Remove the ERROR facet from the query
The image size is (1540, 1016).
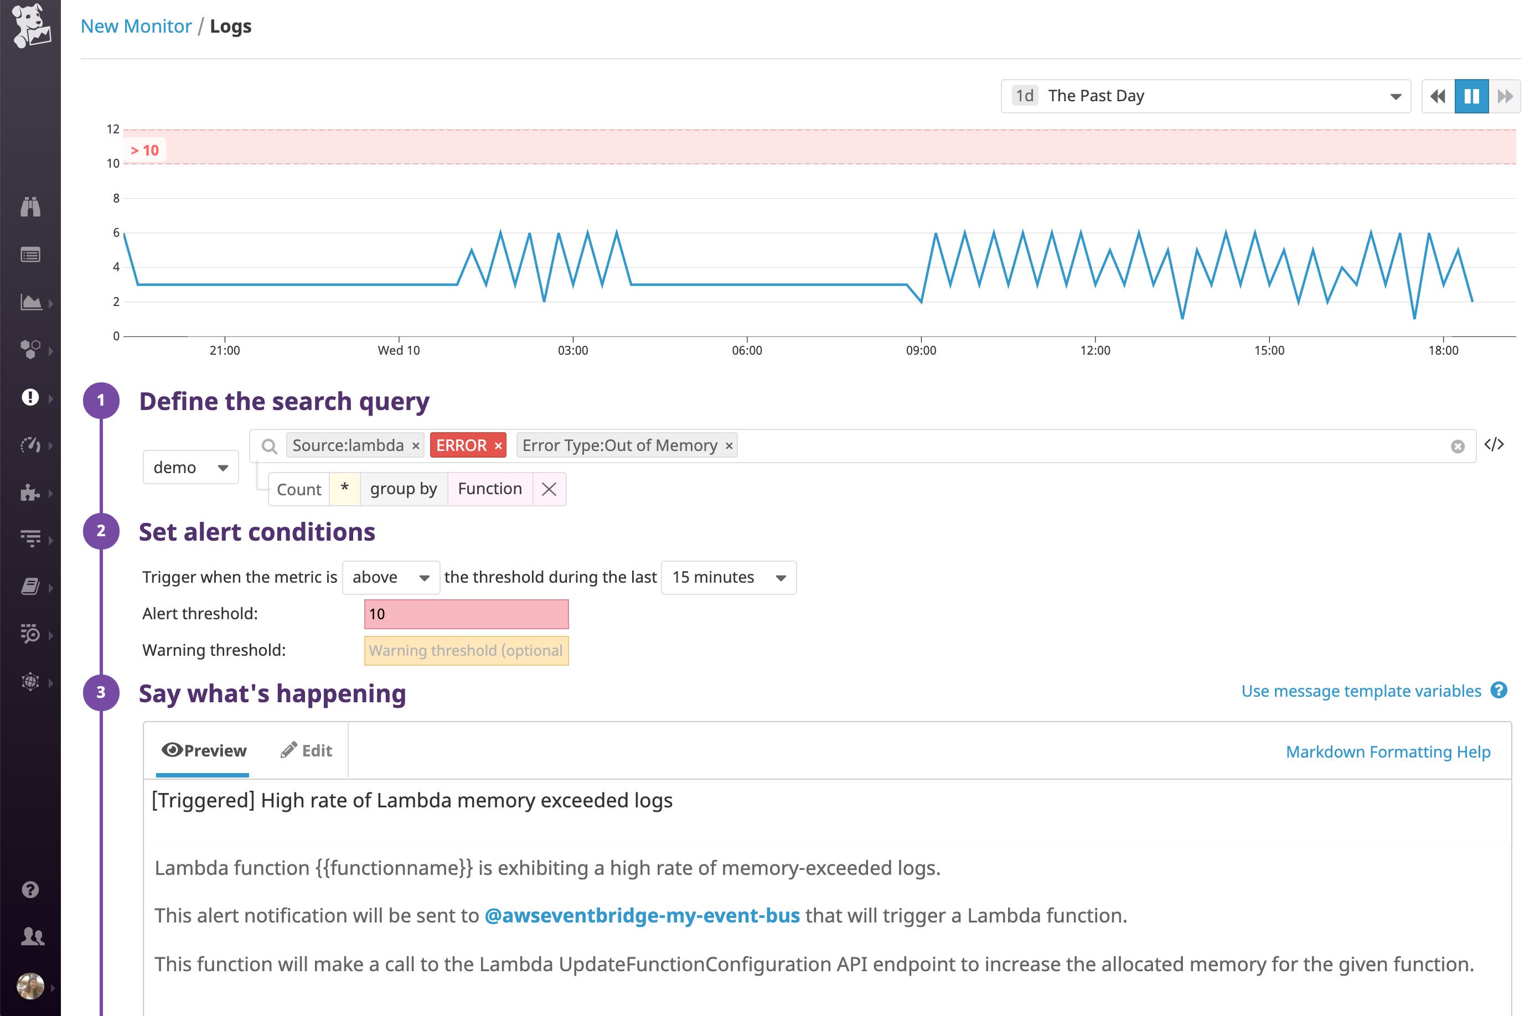click(497, 445)
